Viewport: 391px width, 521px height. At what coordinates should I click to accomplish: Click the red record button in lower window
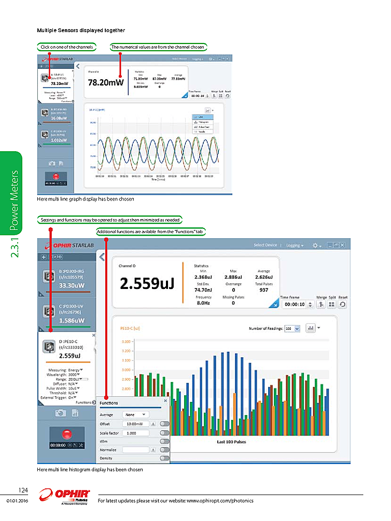pos(67,434)
